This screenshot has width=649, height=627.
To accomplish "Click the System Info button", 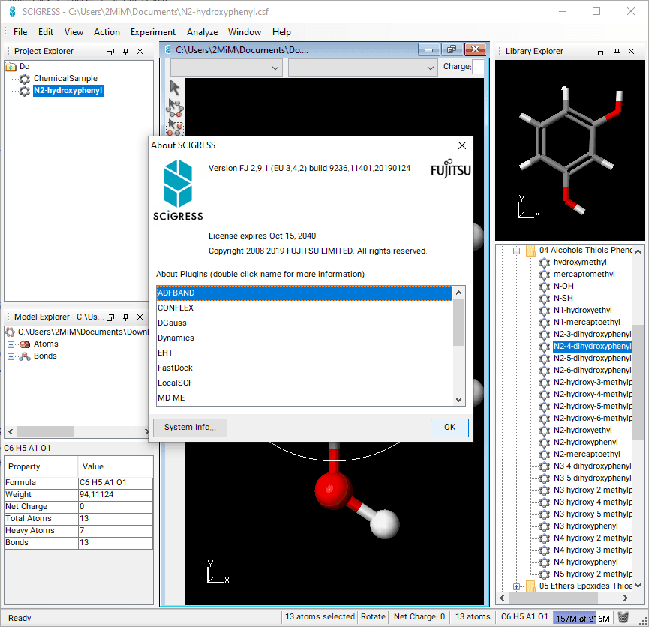I will 190,427.
